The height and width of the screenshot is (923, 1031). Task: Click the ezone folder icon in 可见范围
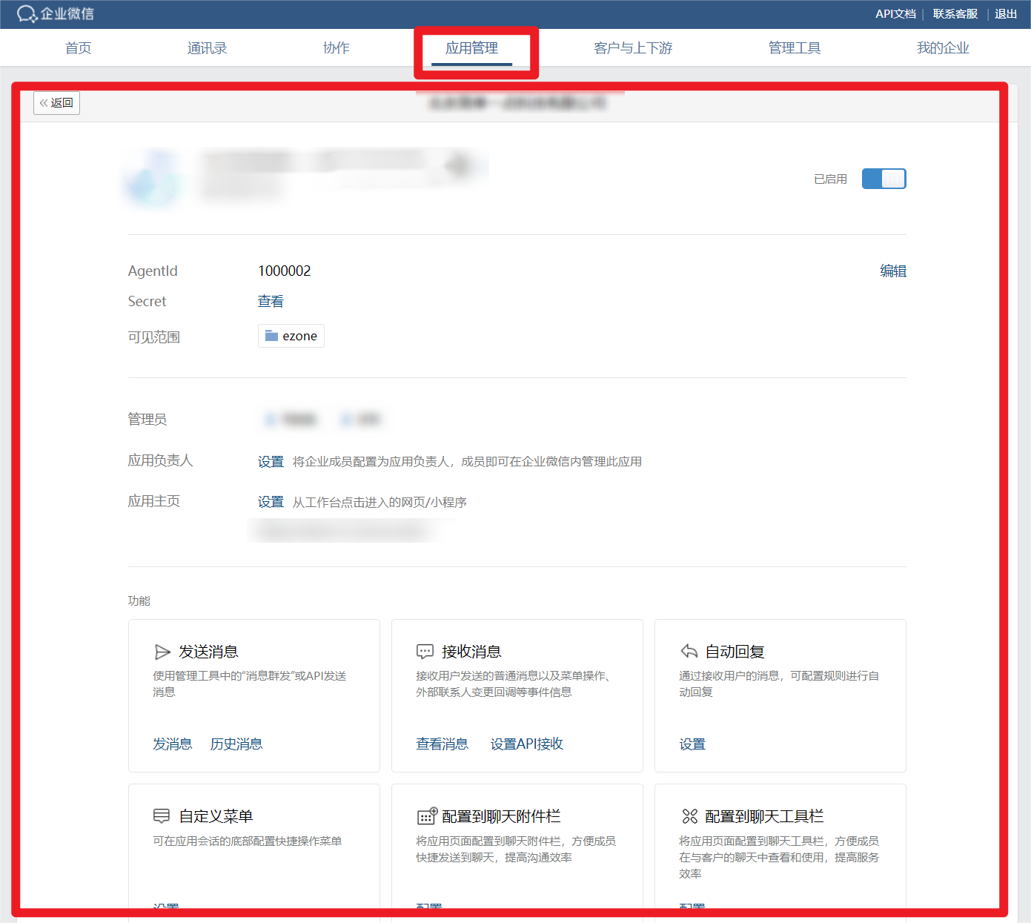[271, 335]
